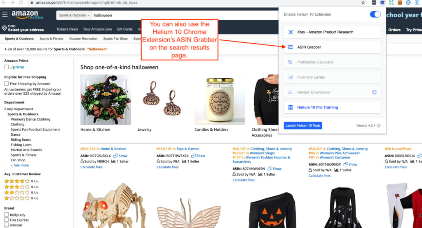The image size is (422, 228).
Task: Click the browser reload icon
Action: (21, 2)
